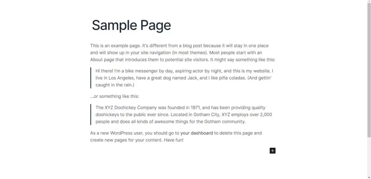
Task: Click the paragraph starting 'This is an example page'
Action: coord(183,53)
